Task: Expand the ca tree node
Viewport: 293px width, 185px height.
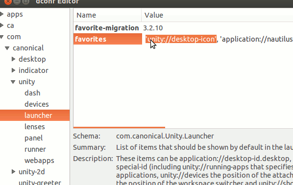Action: [2, 25]
